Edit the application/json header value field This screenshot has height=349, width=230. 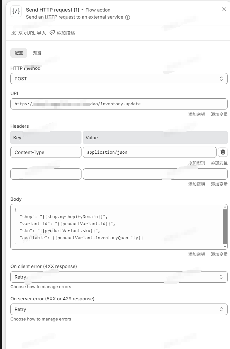click(x=149, y=152)
